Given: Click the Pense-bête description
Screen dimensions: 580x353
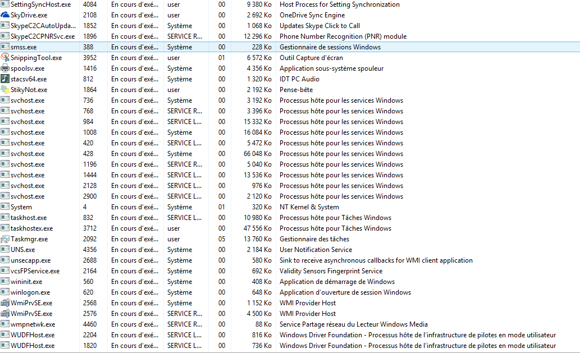Looking at the screenshot, I should pyautogui.click(x=296, y=90).
